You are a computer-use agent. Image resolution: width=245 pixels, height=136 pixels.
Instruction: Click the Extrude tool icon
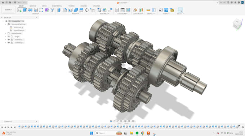(x=25, y=10)
